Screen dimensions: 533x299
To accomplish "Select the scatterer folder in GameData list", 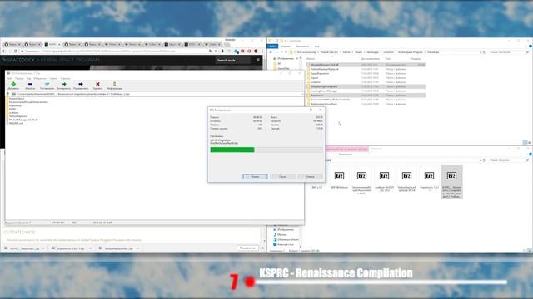I will click(x=366, y=82).
